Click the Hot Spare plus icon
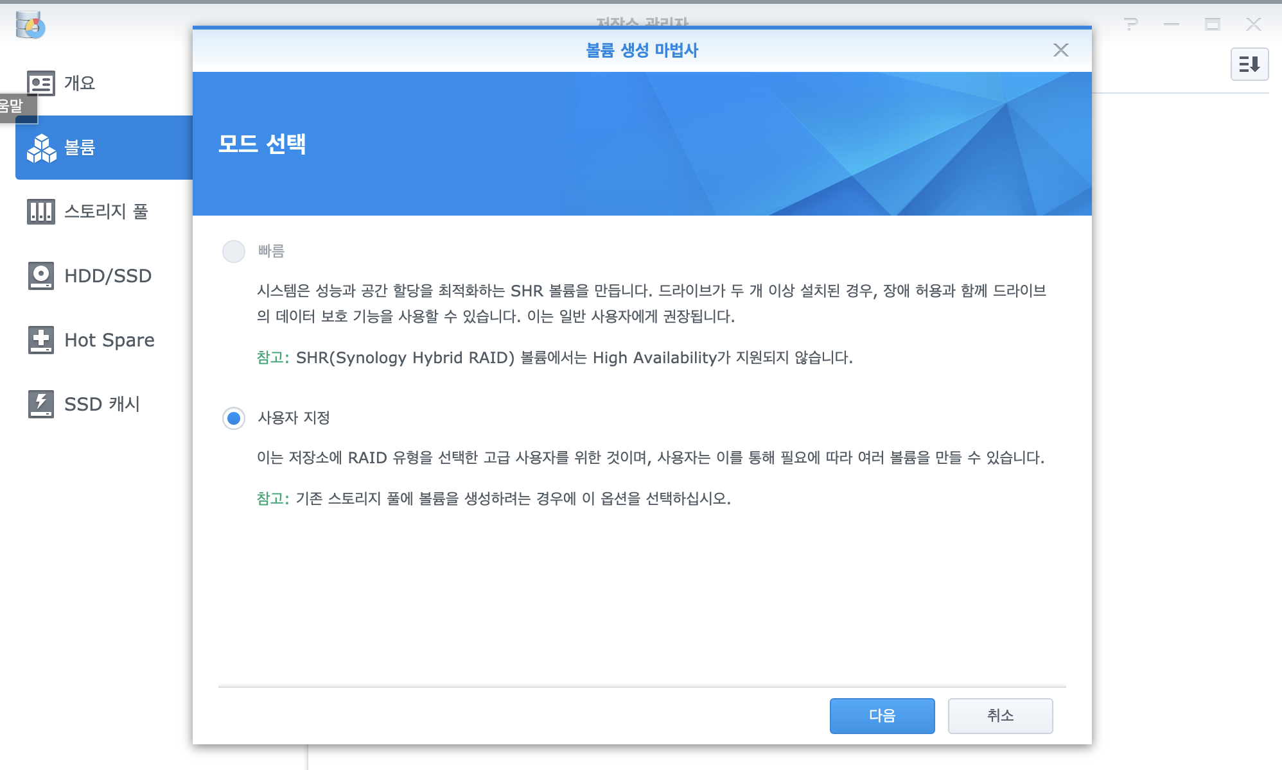1282x770 pixels. tap(41, 340)
